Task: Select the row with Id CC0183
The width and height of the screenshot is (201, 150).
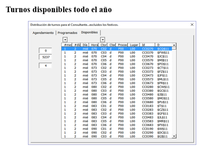Action: point(117,106)
